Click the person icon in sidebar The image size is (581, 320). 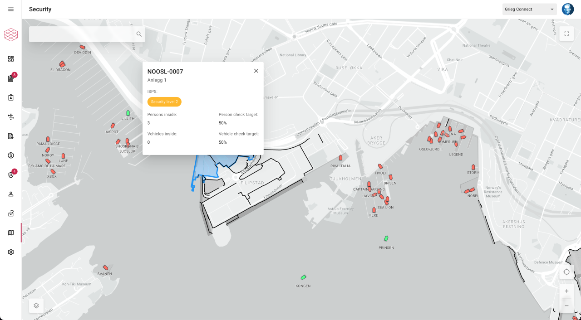tap(11, 194)
